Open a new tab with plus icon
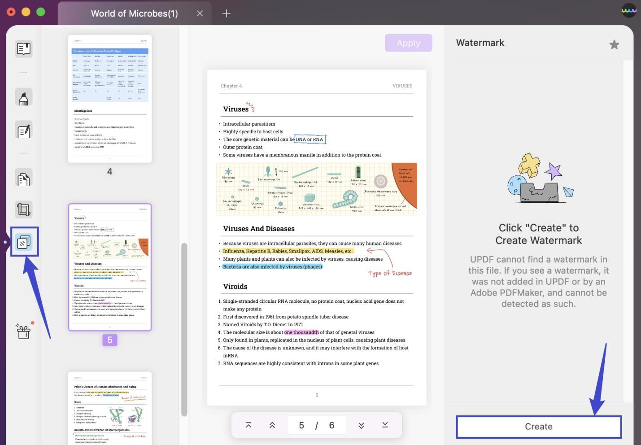Image resolution: width=641 pixels, height=445 pixels. 227,13
